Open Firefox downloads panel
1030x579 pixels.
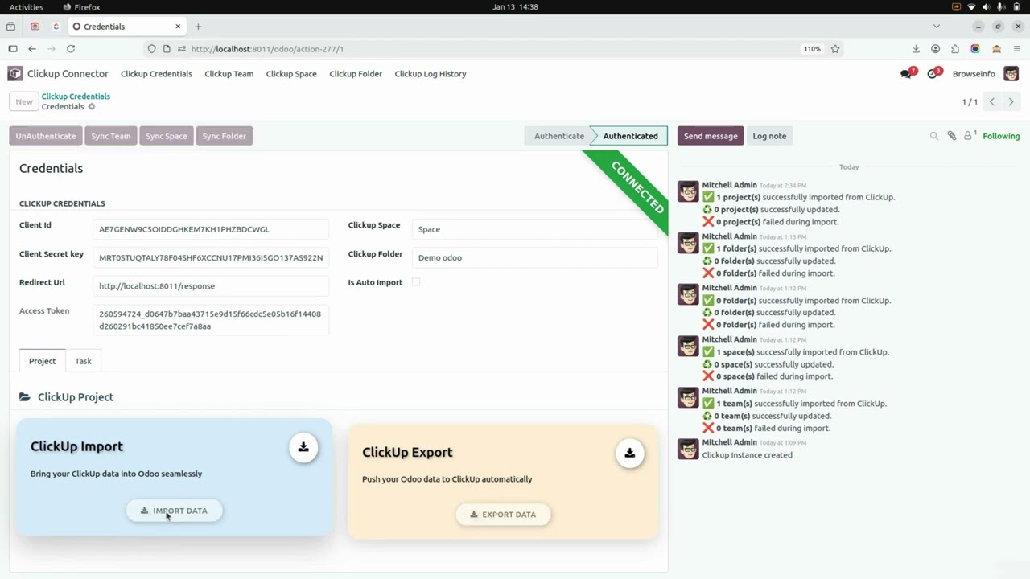[x=916, y=49]
